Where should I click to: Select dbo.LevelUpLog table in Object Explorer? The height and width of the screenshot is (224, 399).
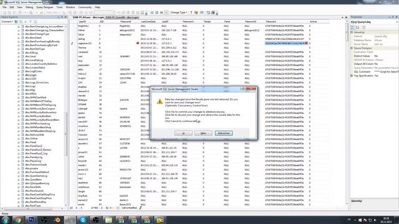(x=34, y=60)
